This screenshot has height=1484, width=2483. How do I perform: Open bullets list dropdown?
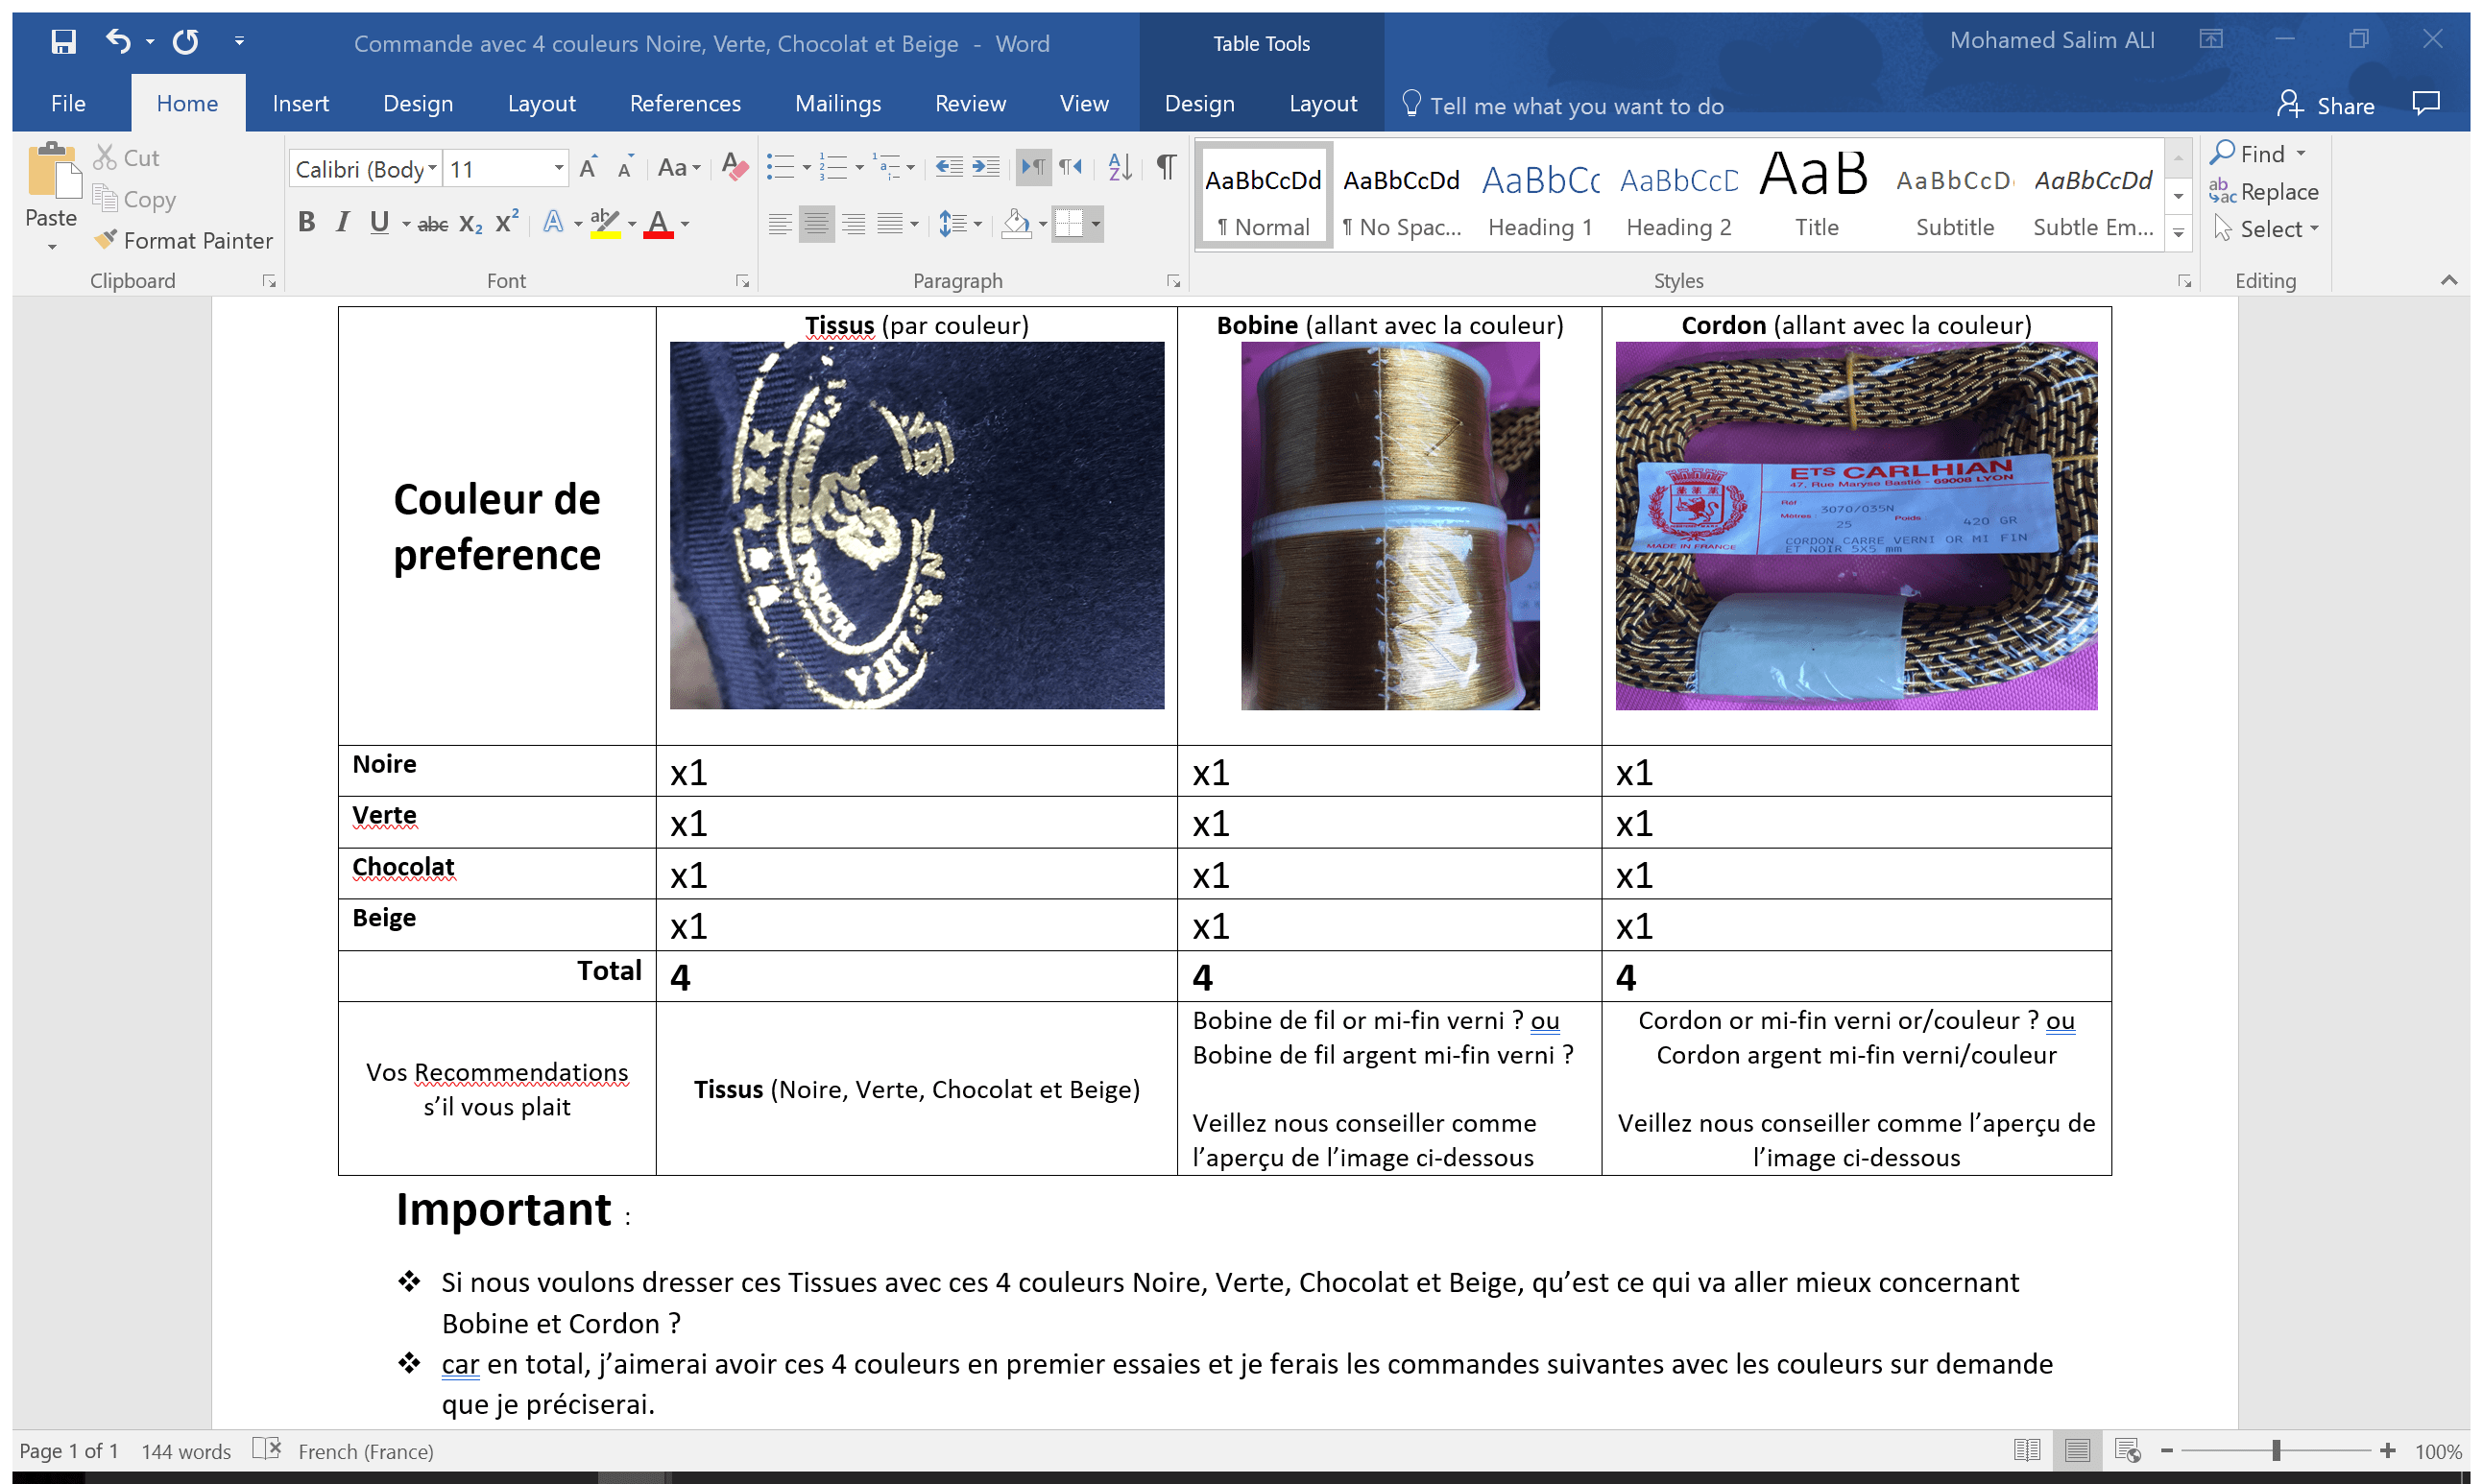806,168
